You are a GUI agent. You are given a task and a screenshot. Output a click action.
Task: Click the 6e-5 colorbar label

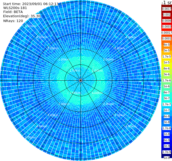point(167,45)
